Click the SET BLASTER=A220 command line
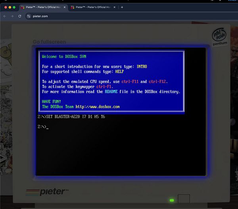The height and width of the screenshot is (209, 238). 71,117
